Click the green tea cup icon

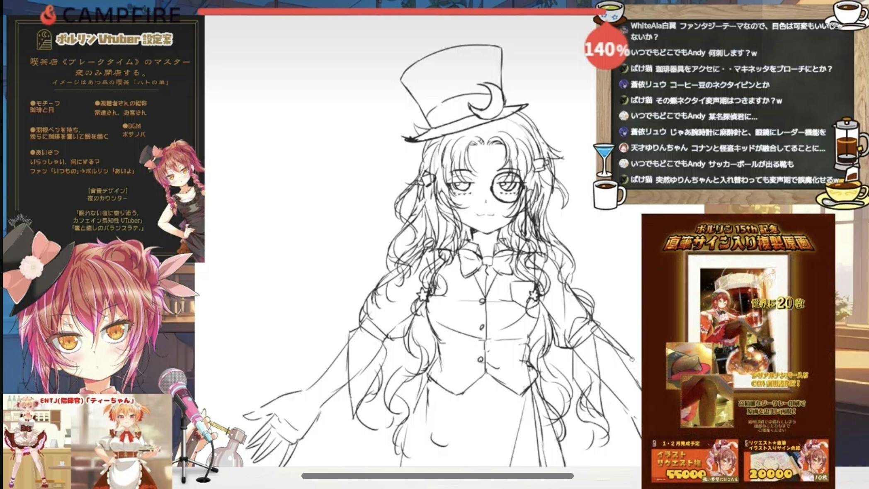pyautogui.click(x=611, y=12)
